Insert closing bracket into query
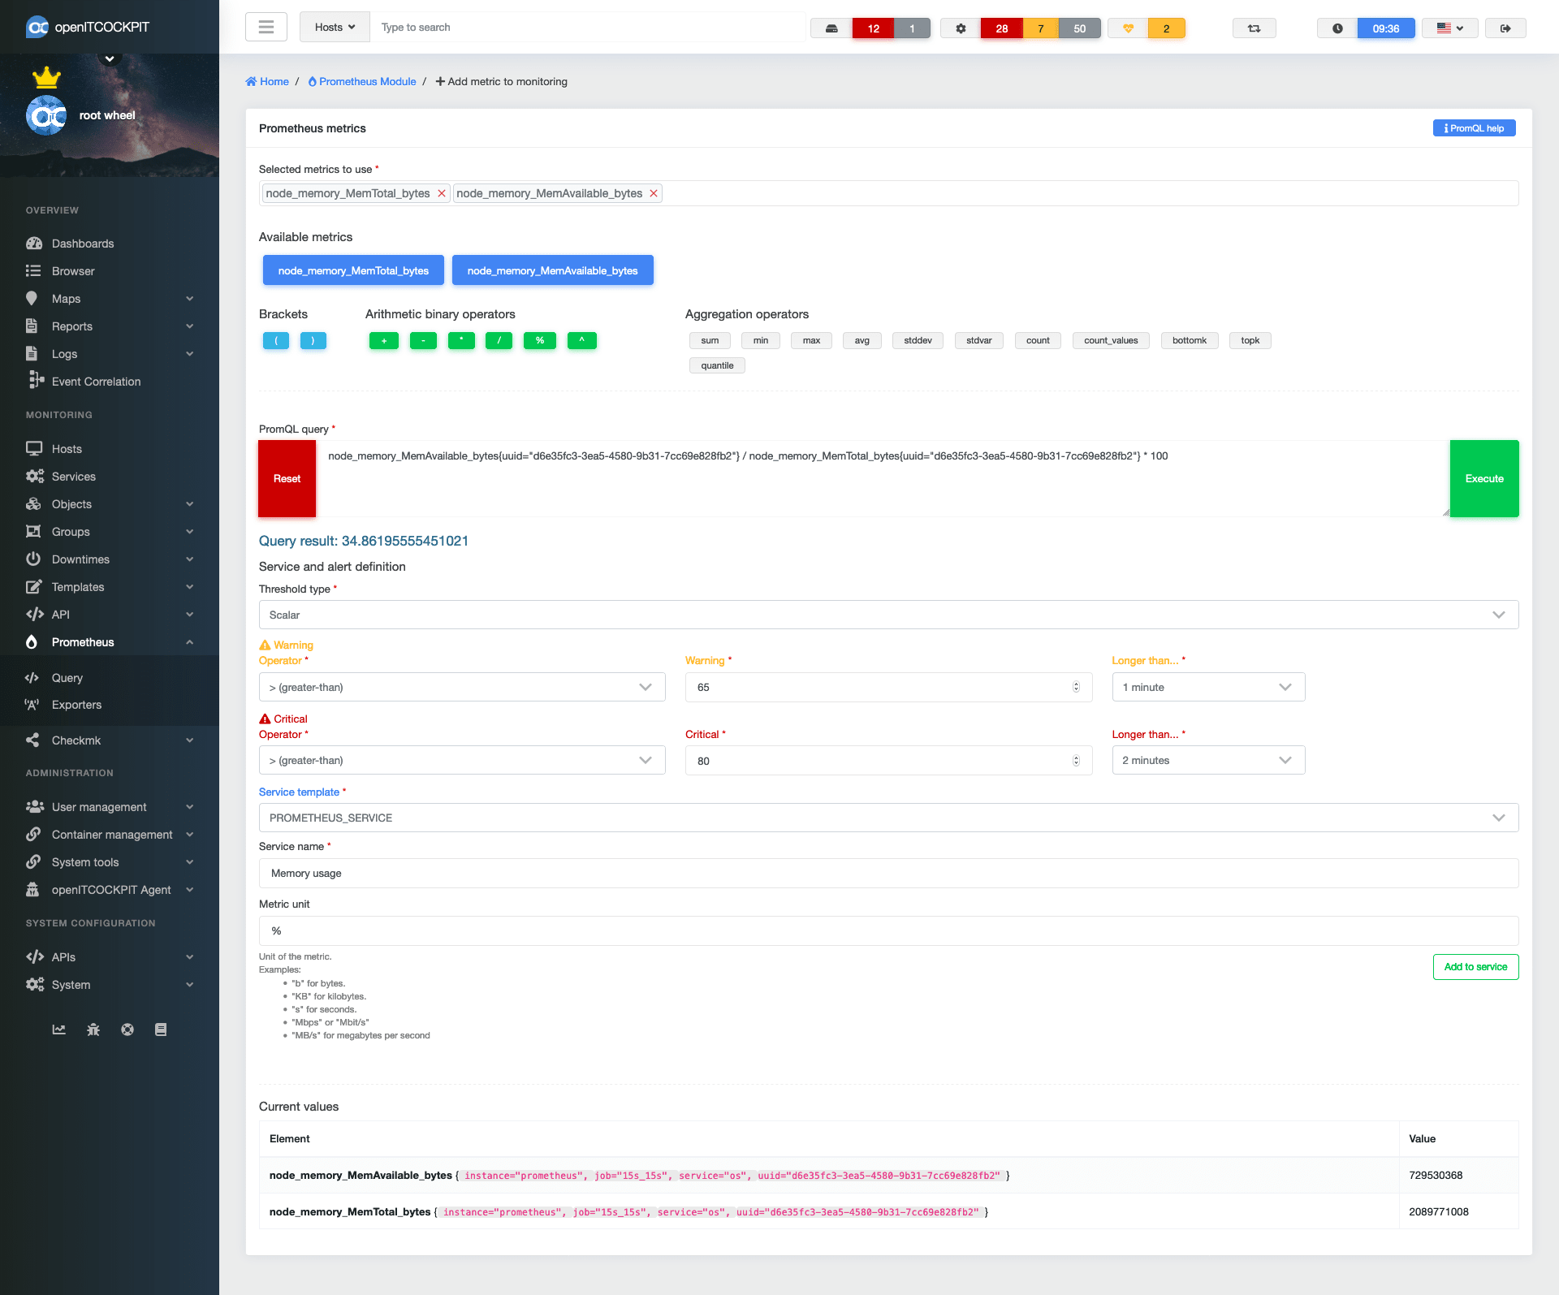This screenshot has width=1559, height=1295. (313, 341)
